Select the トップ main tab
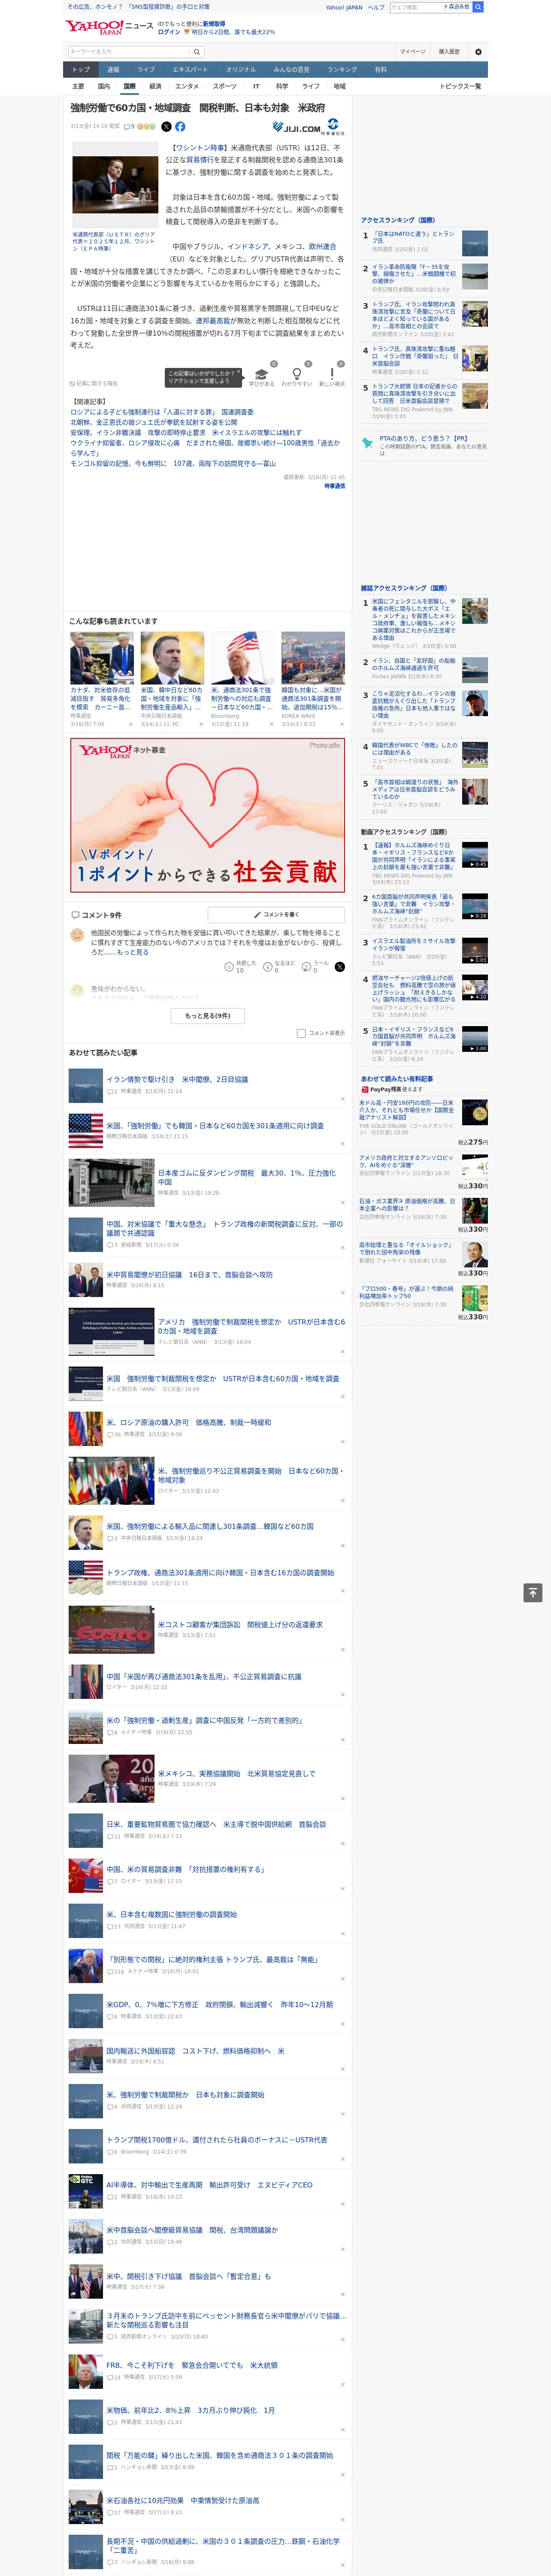551x2576 pixels. pyautogui.click(x=81, y=70)
